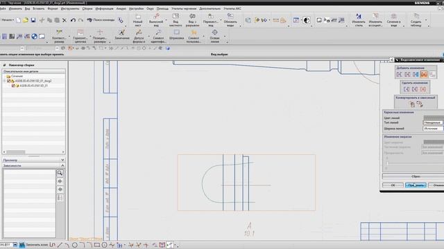444x249 pixels.
Task: Select the circle sketch tool in bottom toolbar
Action: click(75, 245)
